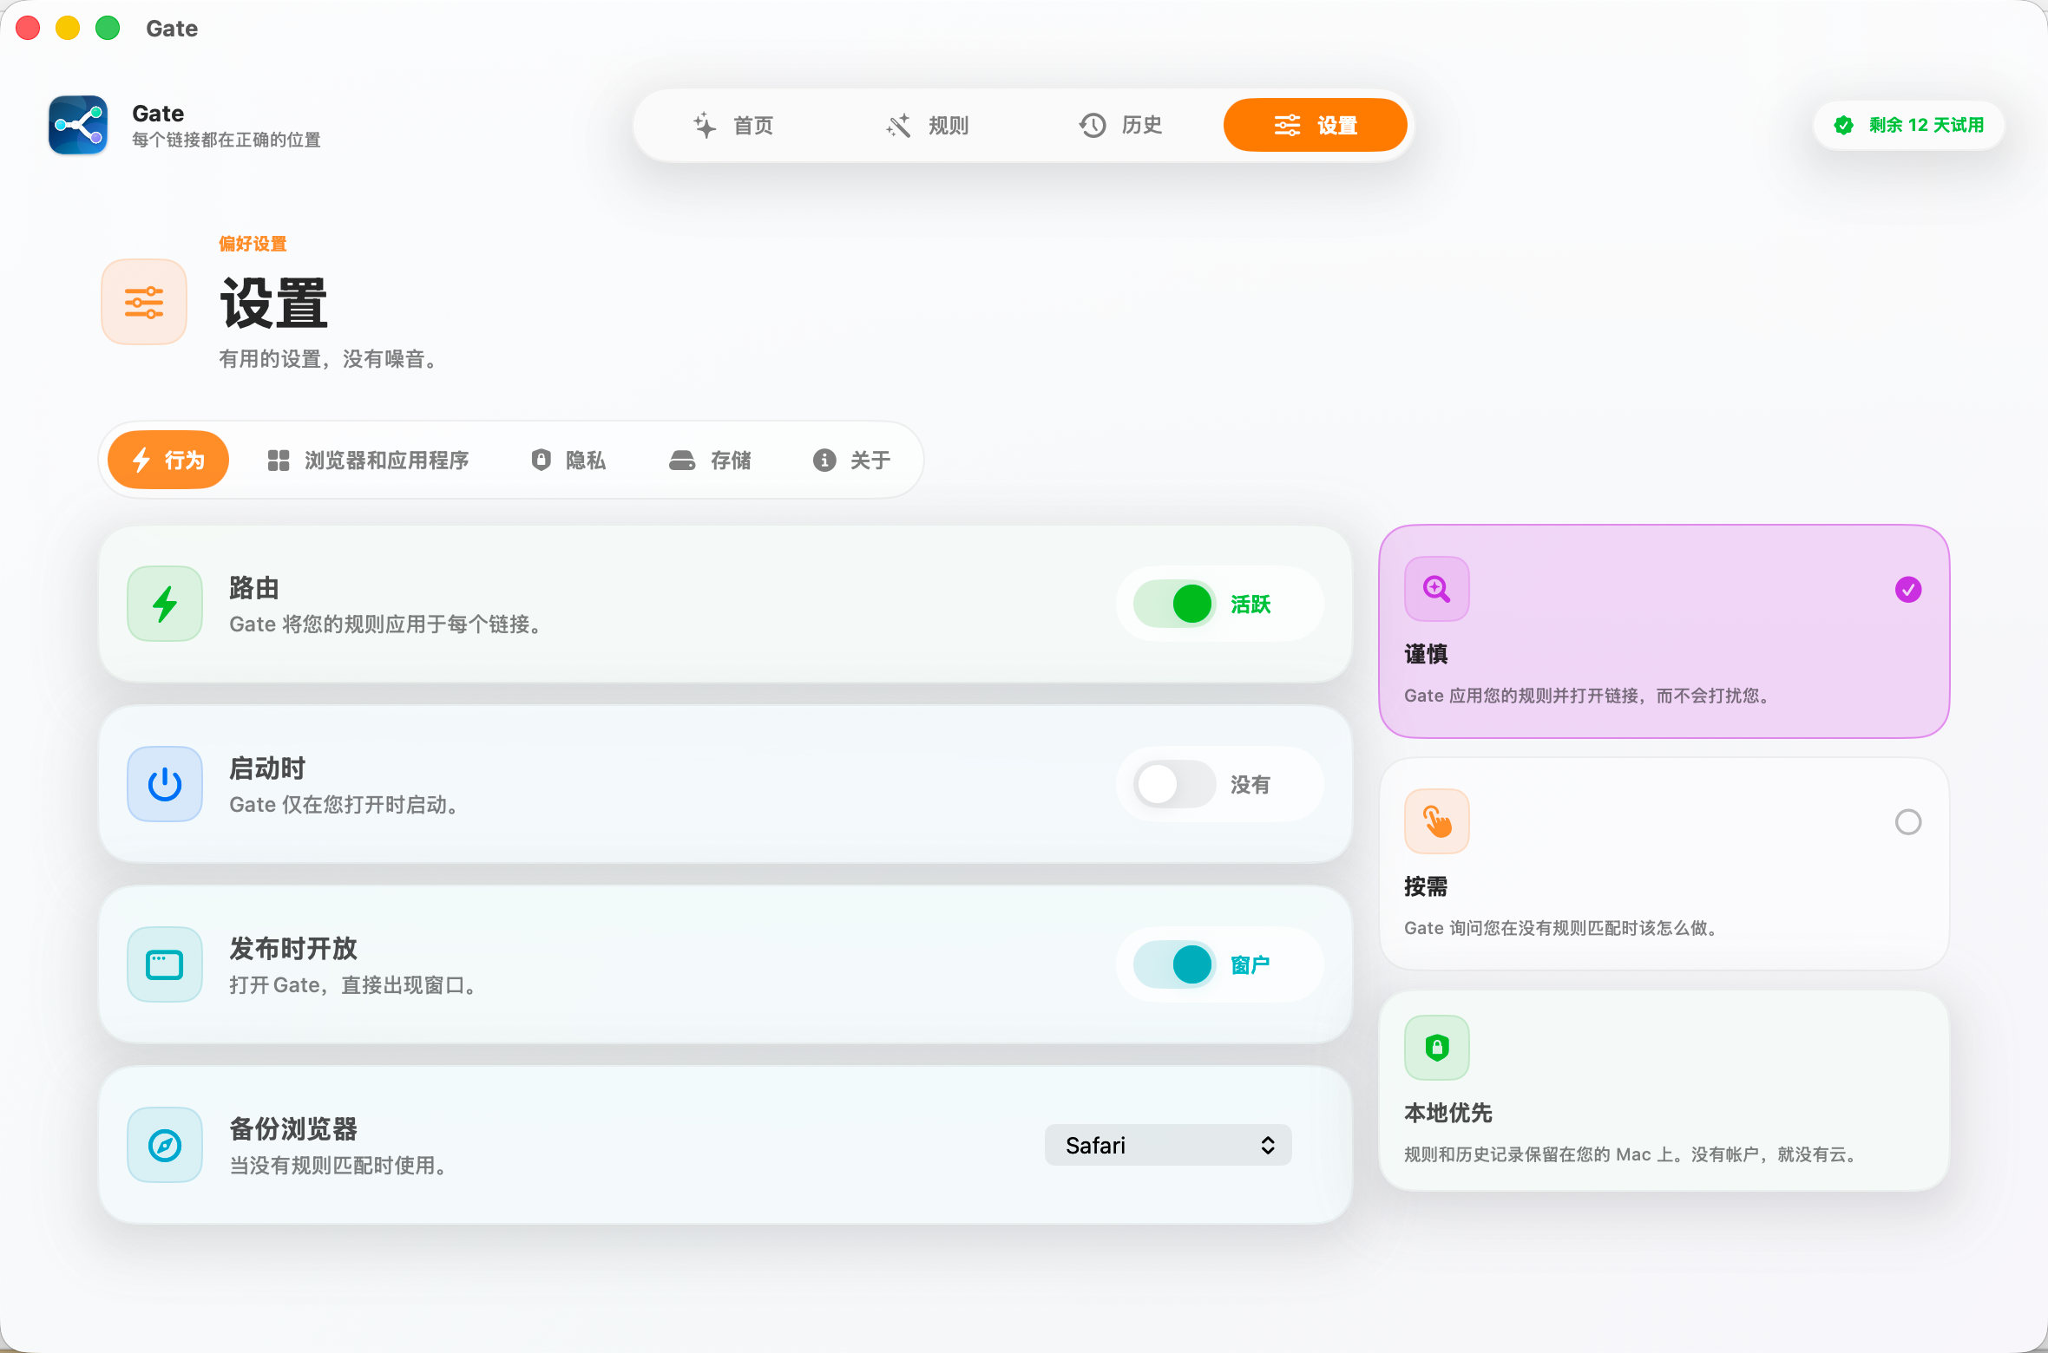Viewport: 2048px width, 1353px height.
Task: Select the 行为 settings section
Action: pos(168,460)
